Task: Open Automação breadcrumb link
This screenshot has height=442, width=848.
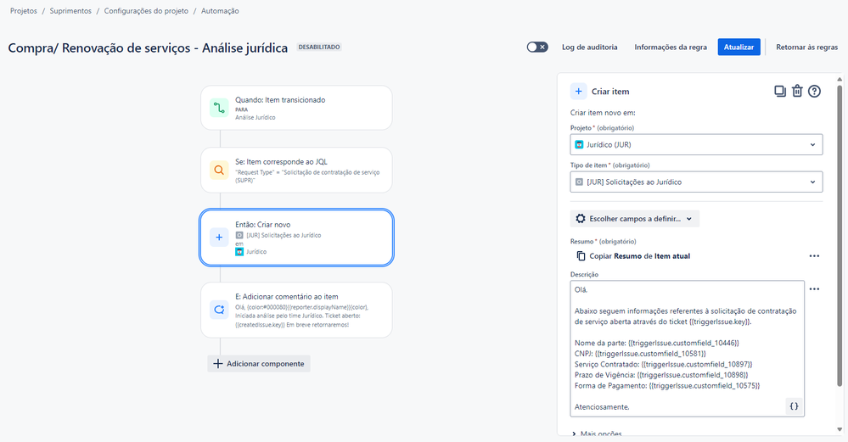Action: [x=220, y=11]
